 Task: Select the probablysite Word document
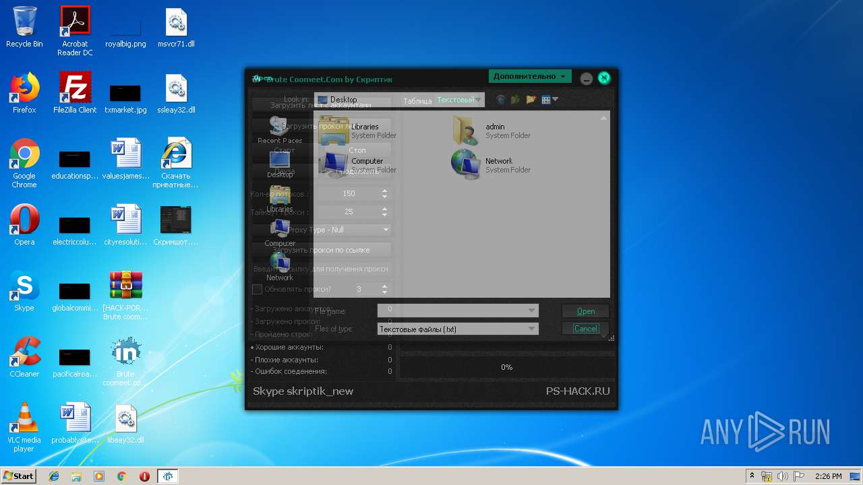click(75, 424)
